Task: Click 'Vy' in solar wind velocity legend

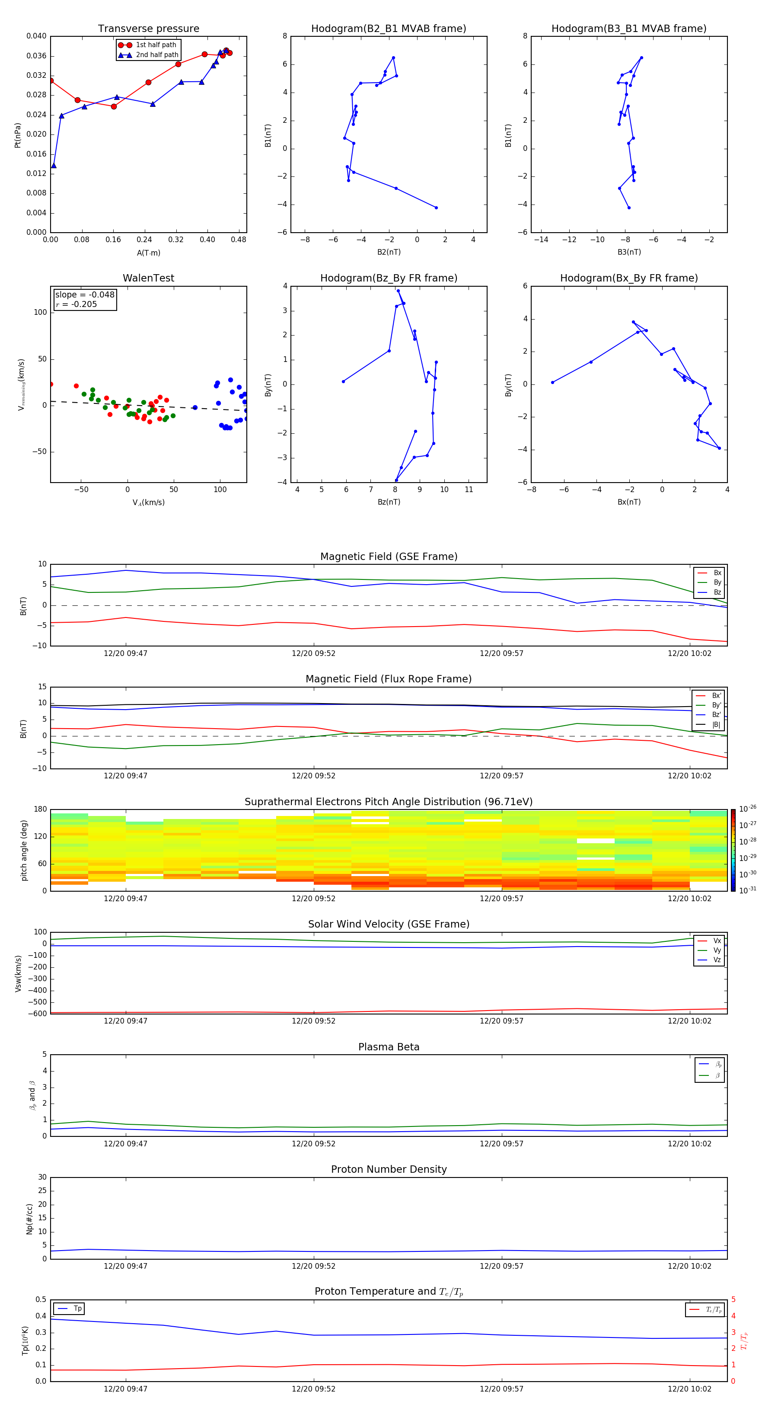Action: [x=710, y=950]
